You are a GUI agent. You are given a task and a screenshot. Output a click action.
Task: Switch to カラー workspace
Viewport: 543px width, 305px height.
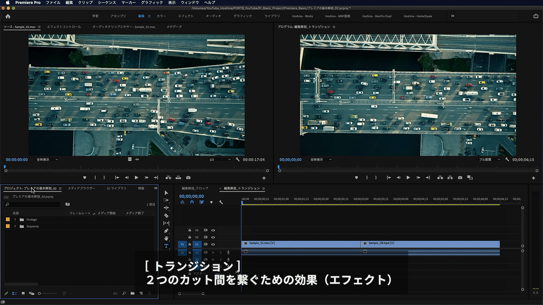[161, 16]
